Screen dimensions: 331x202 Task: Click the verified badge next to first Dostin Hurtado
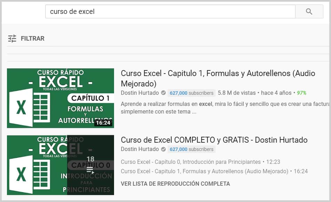tap(163, 93)
